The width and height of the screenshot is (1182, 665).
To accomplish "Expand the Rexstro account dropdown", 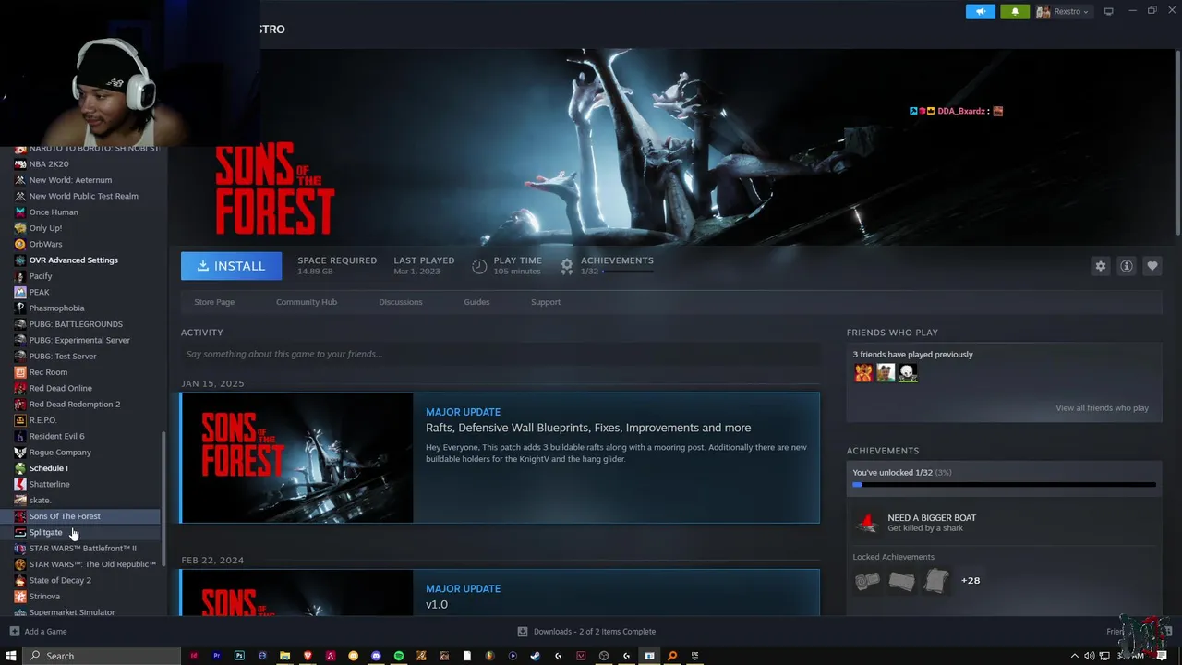I will click(x=1063, y=11).
